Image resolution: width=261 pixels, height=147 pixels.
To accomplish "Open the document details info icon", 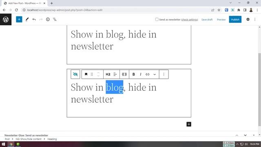I will click(x=48, y=20).
